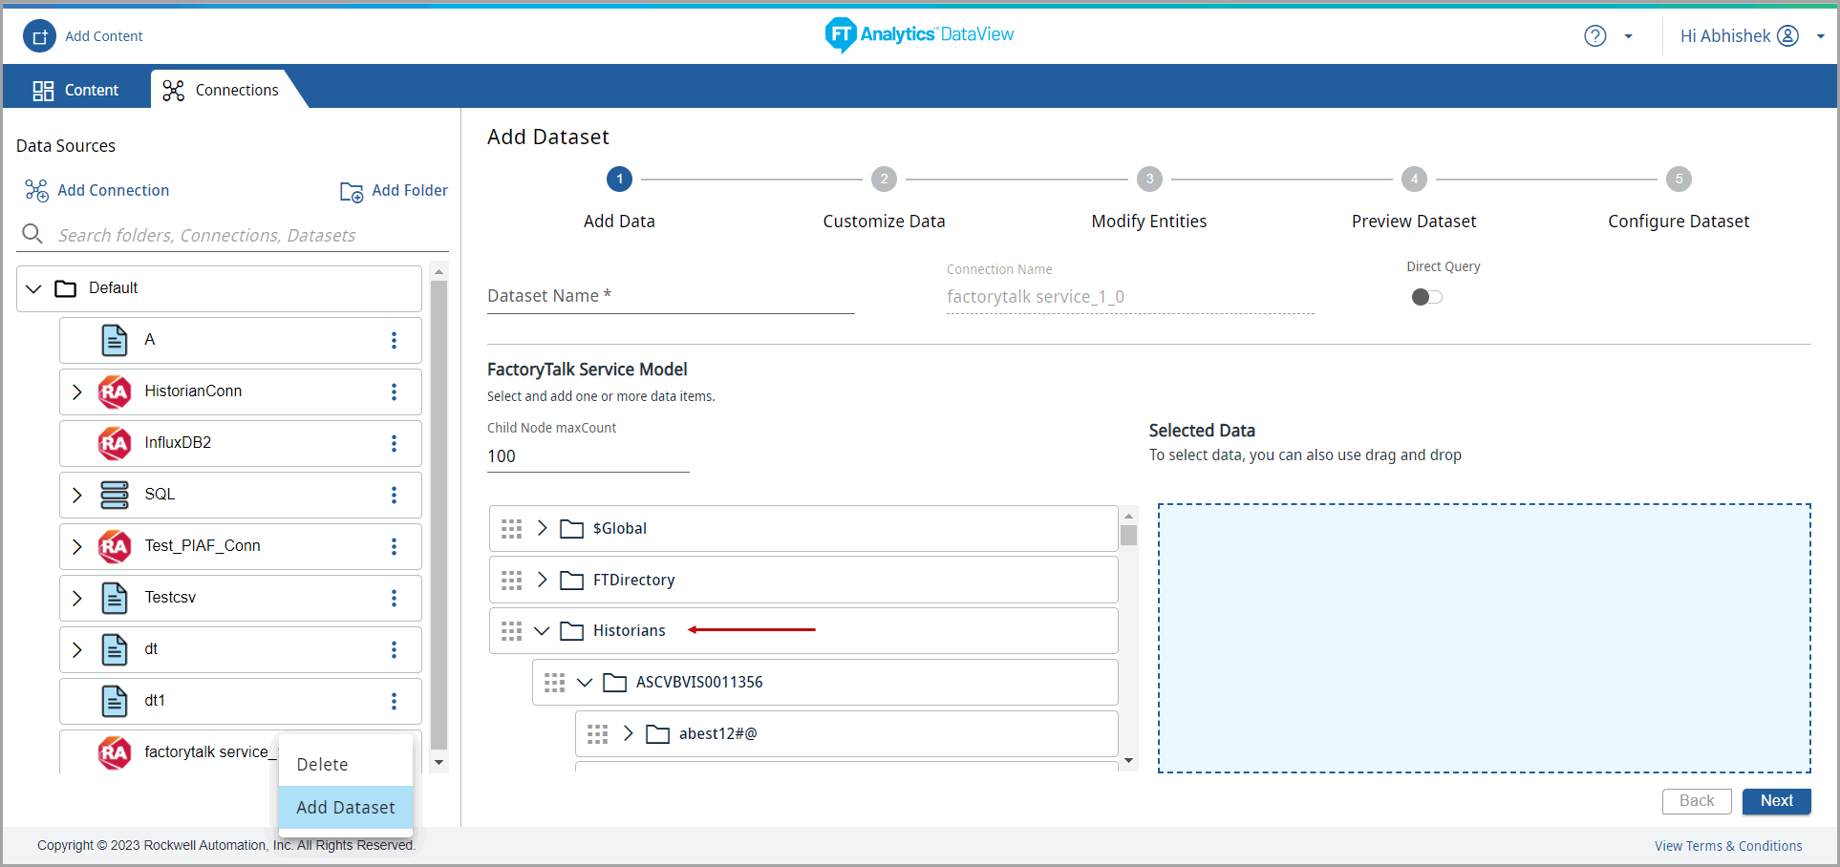This screenshot has height=867, width=1840.
Task: Expand the abest12#@ folder
Action: click(629, 733)
